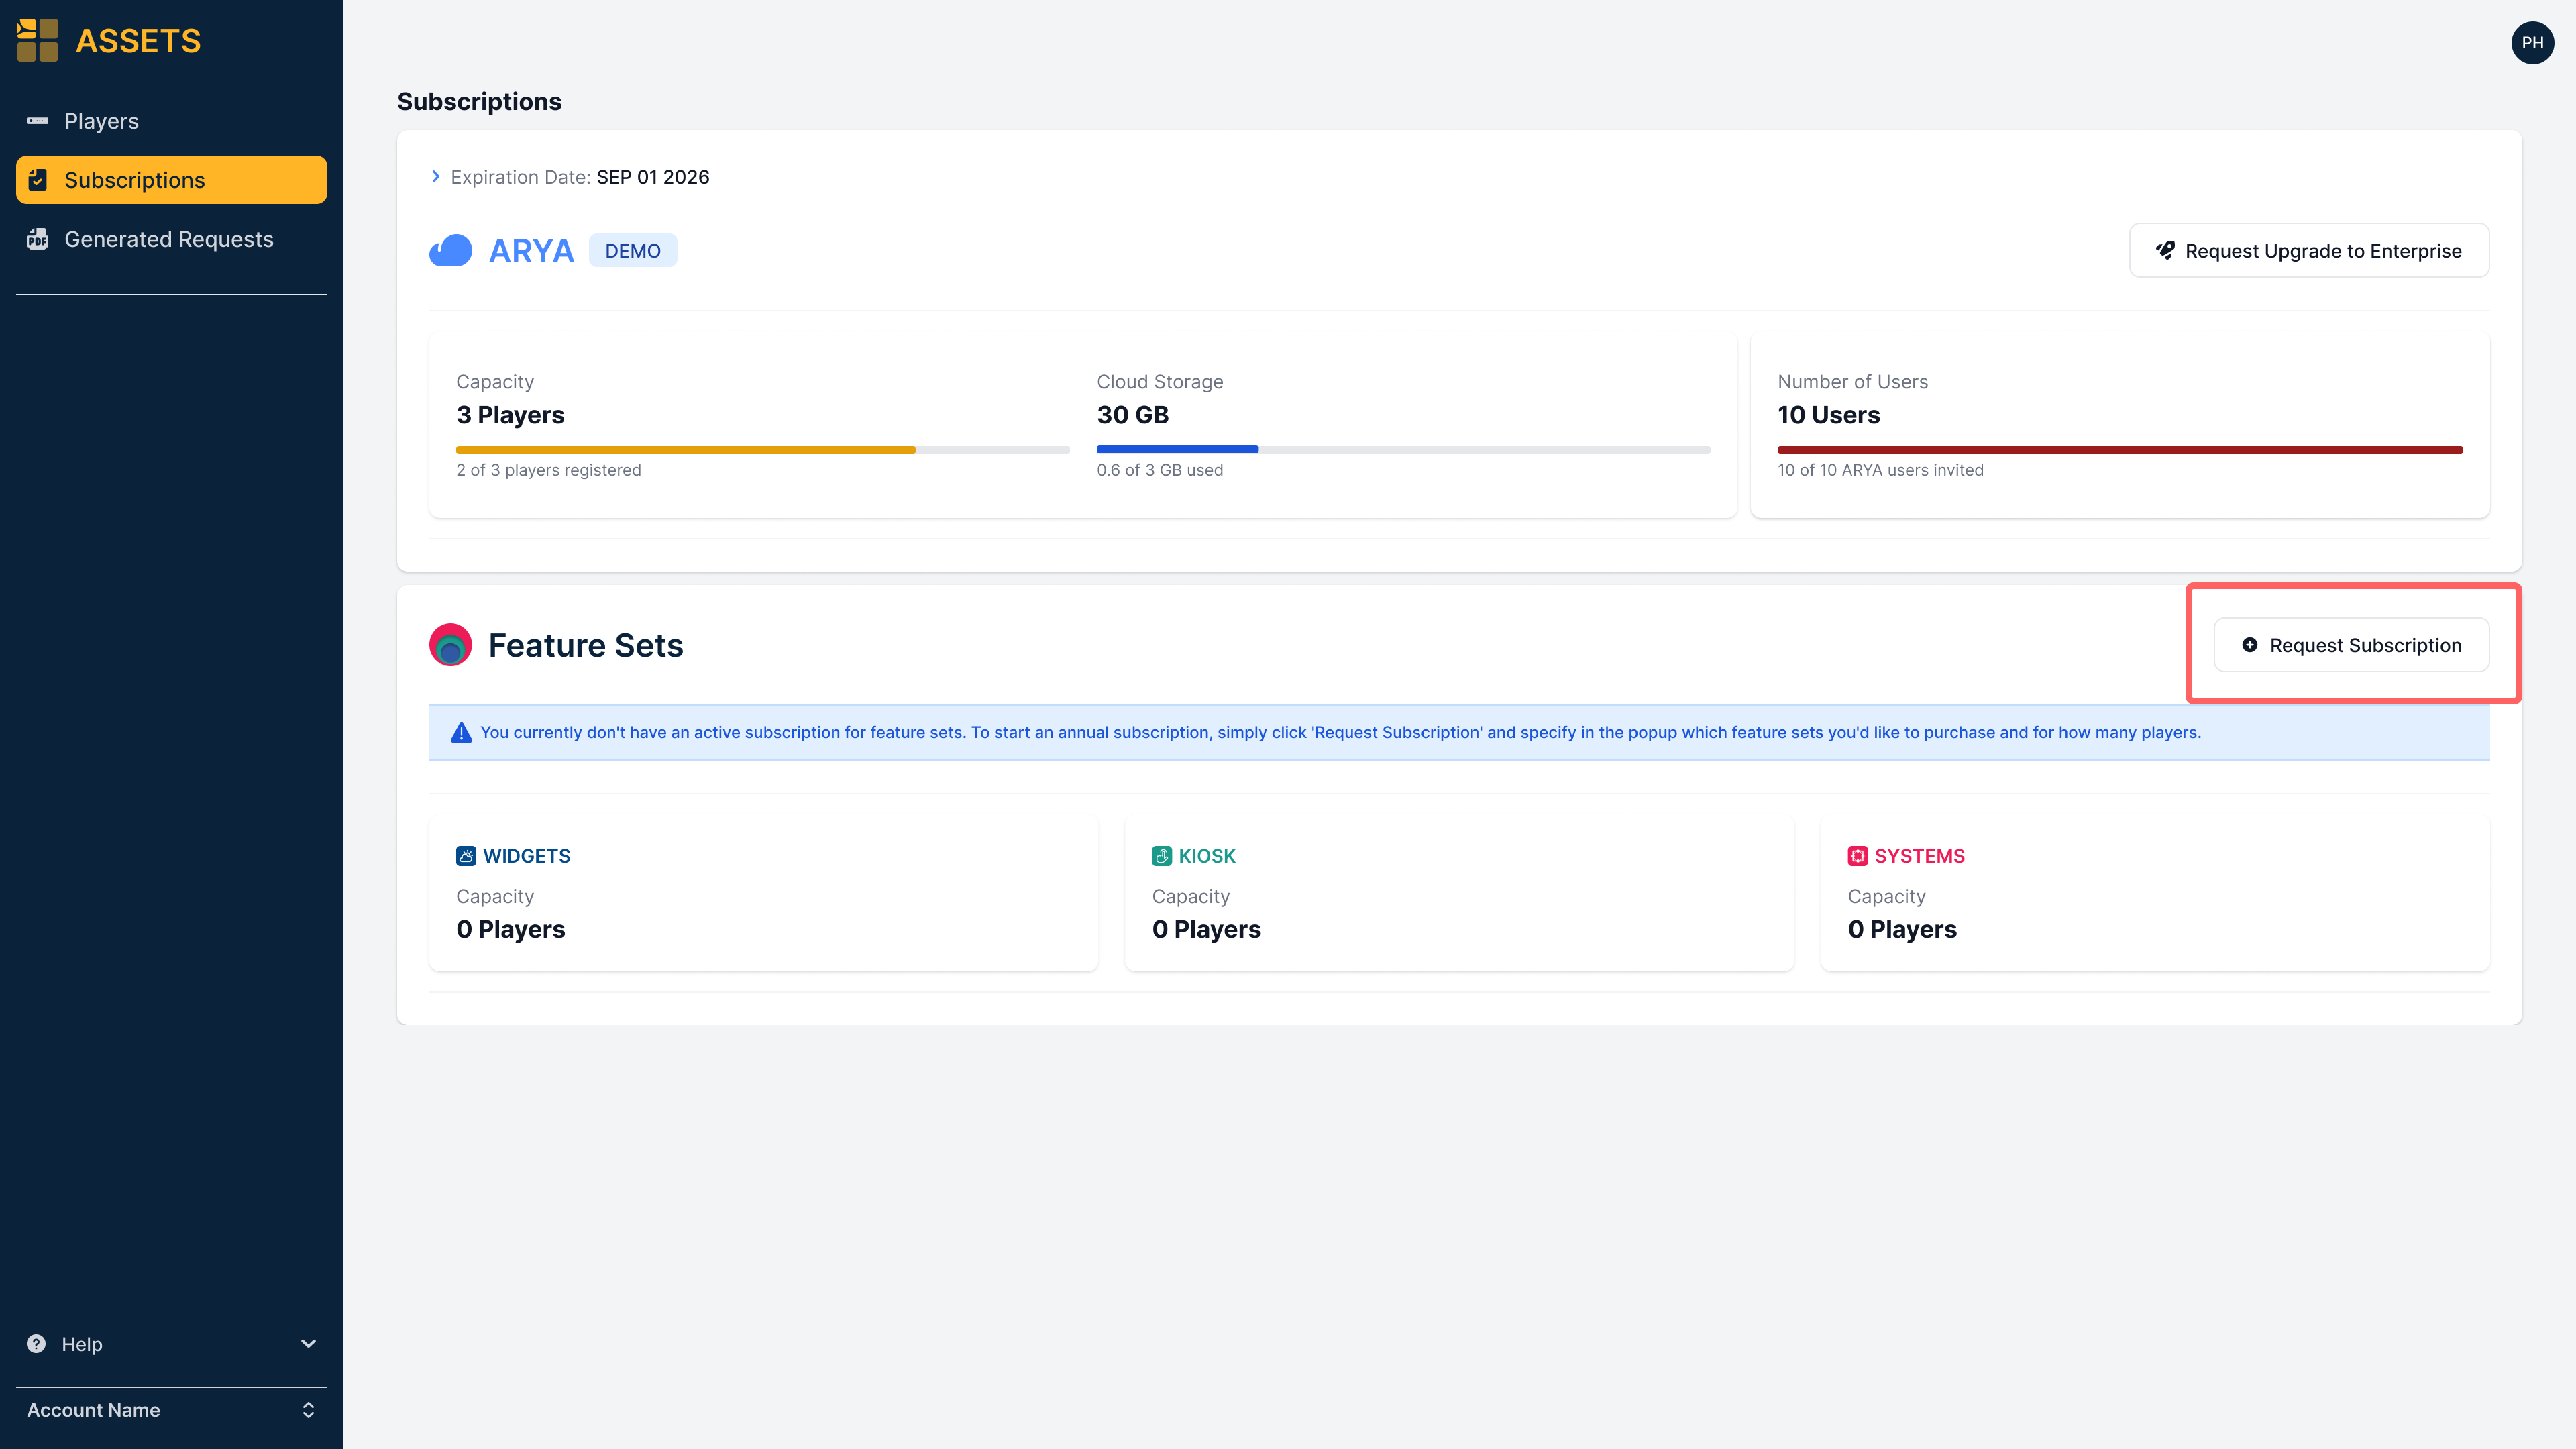Click the KIOSK feature icon

[x=1161, y=856]
